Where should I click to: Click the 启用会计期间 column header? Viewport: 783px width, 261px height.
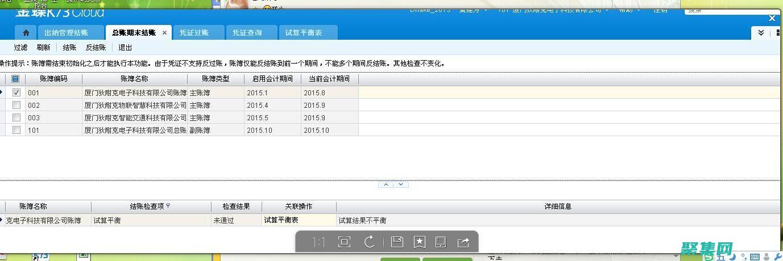[273, 79]
